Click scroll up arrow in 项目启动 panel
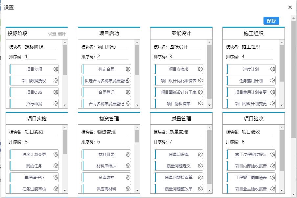 click(x=137, y=42)
